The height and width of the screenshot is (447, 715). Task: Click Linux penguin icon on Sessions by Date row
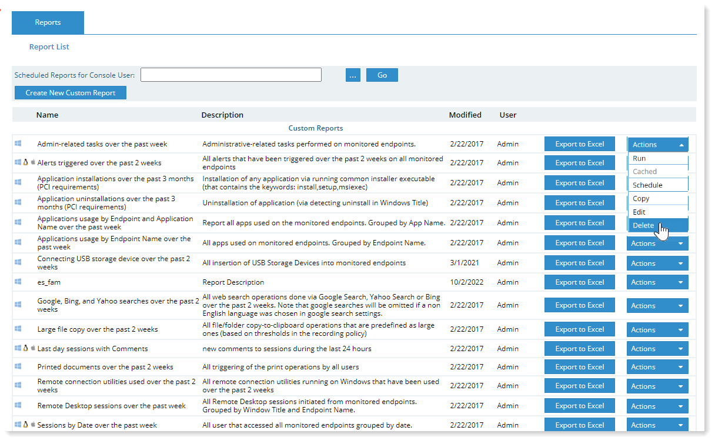[x=25, y=425]
